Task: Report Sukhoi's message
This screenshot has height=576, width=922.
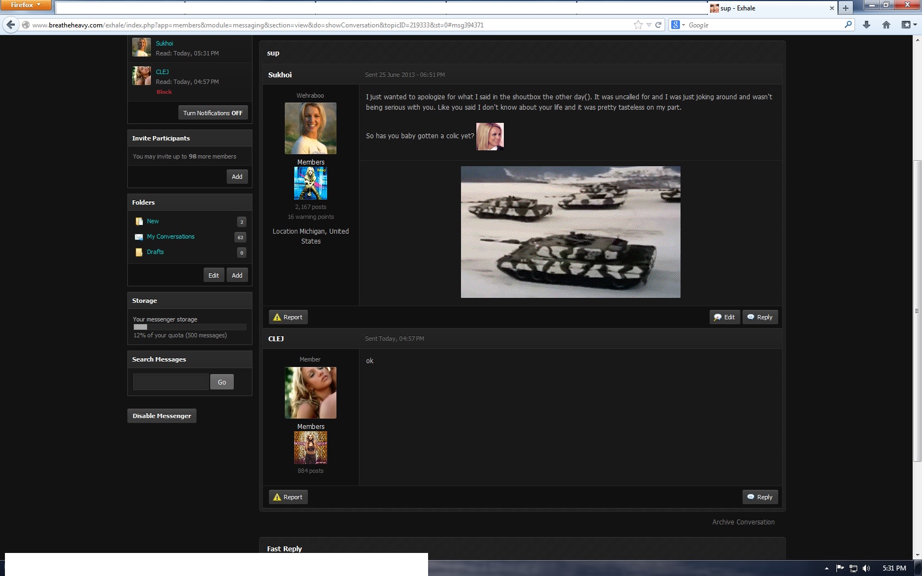Action: [288, 317]
